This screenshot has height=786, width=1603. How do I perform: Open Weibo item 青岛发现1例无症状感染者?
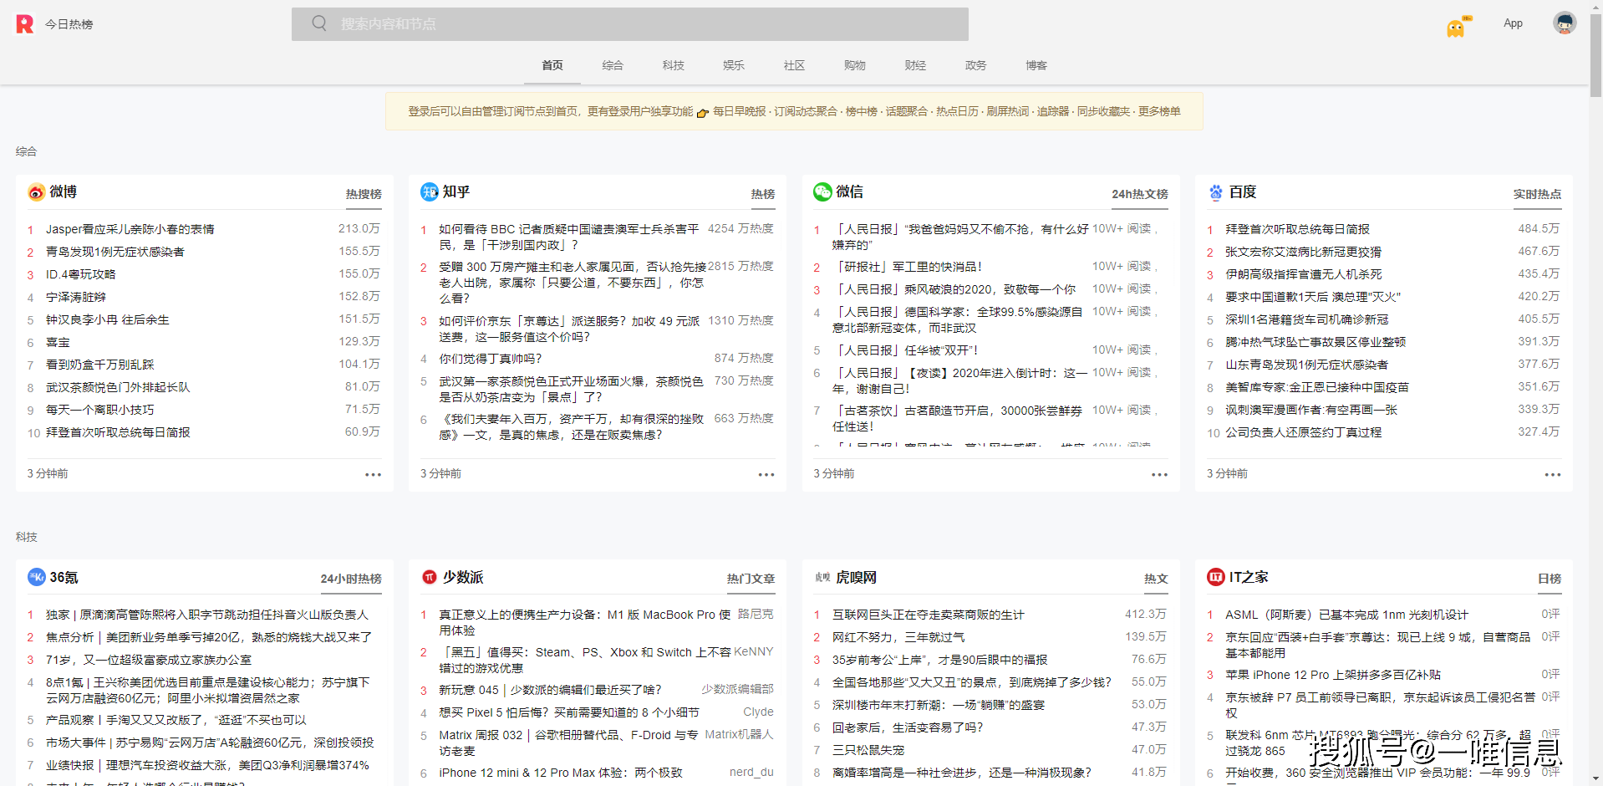click(114, 252)
